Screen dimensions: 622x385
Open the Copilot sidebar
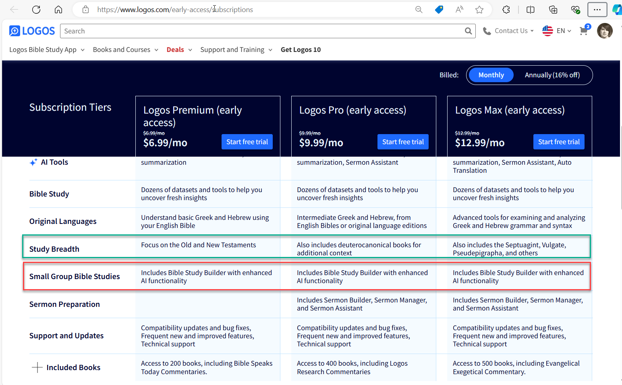tap(617, 9)
